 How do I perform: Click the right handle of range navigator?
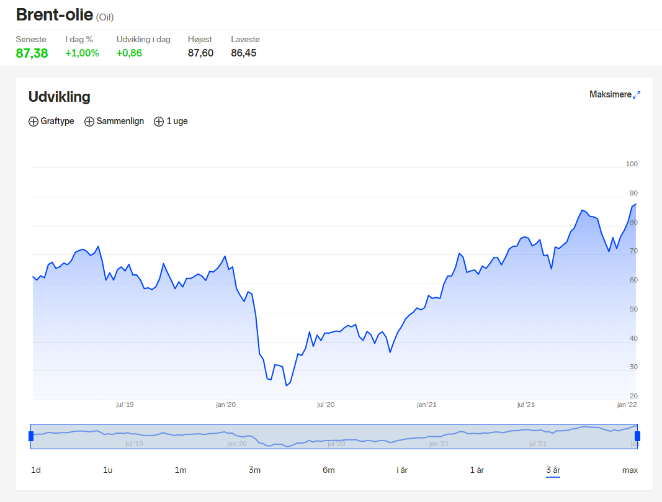638,436
